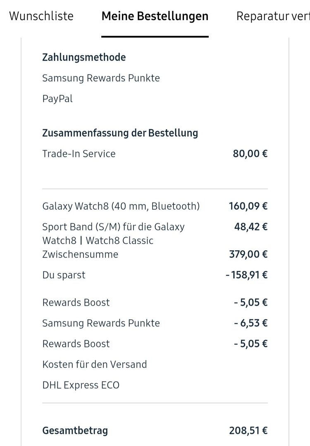The height and width of the screenshot is (446, 310).
Task: Click the 48,42 € band price
Action: coord(250,226)
